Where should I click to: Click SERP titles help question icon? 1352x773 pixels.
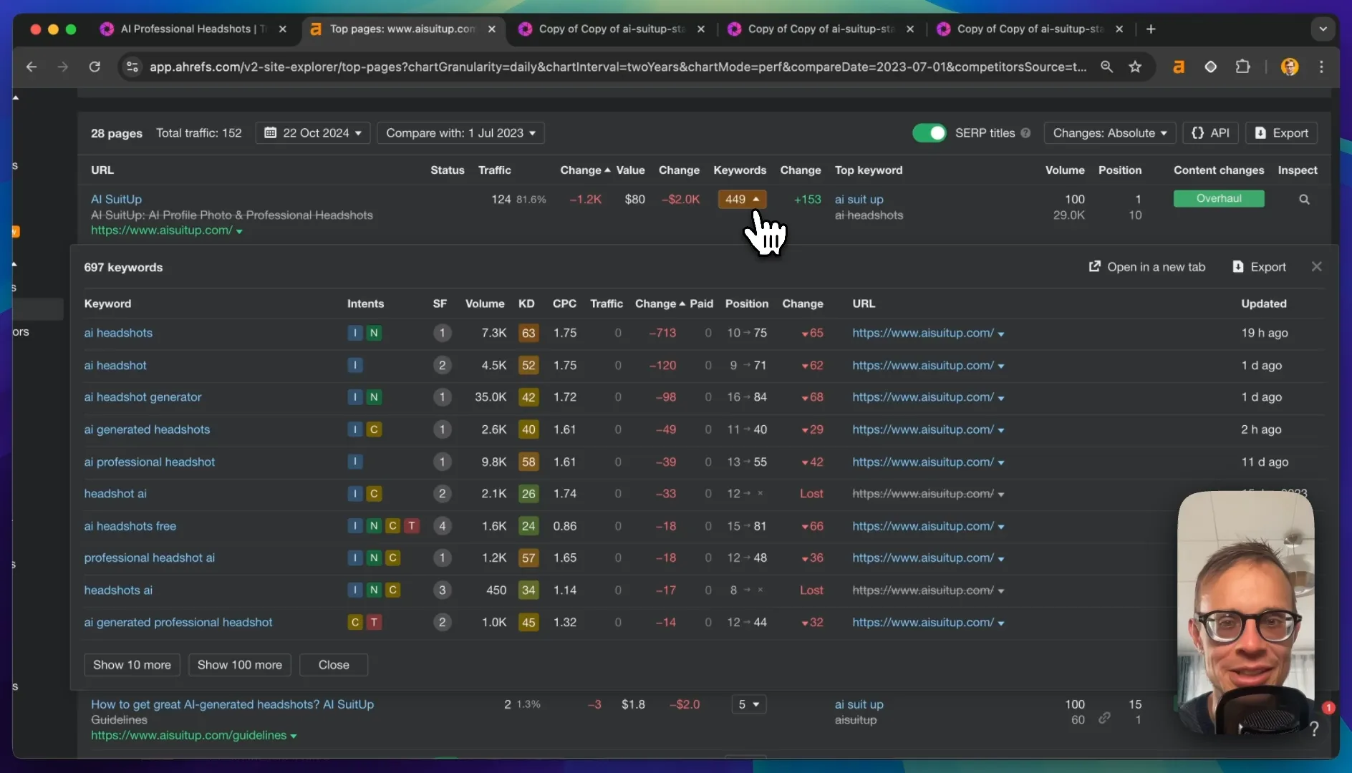(1025, 133)
